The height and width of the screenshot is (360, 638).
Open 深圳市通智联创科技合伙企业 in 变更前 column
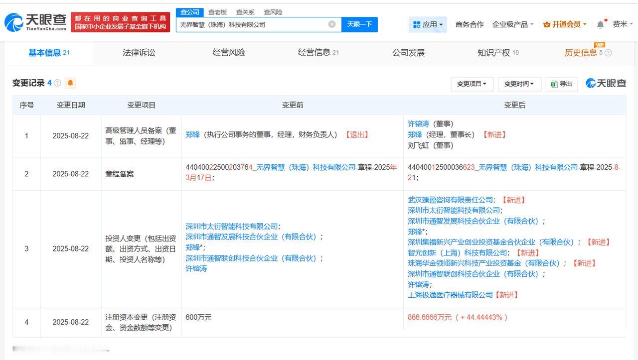(252, 258)
